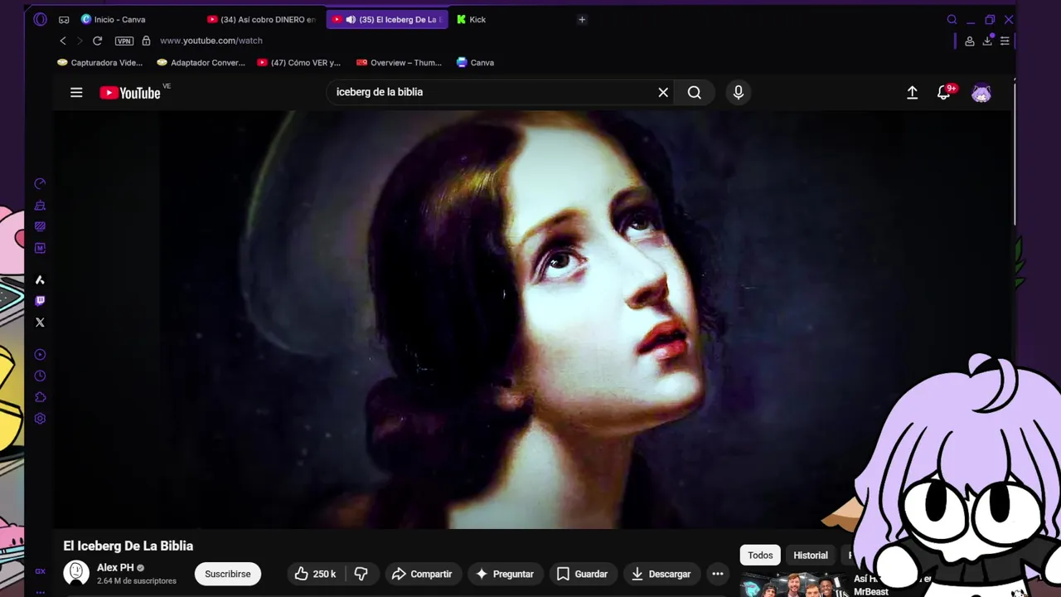Open the YouTube notifications bell
This screenshot has height=597, width=1061.
[x=944, y=93]
